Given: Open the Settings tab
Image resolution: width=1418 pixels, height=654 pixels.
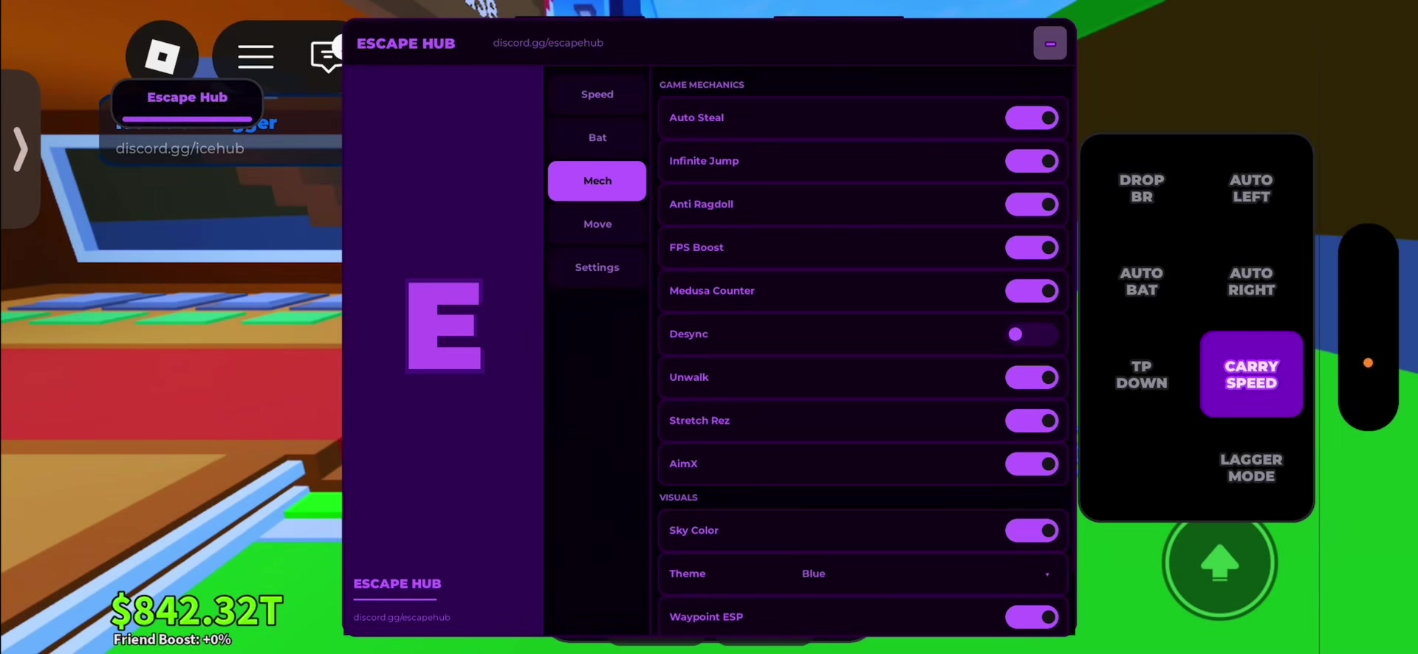Looking at the screenshot, I should coord(597,267).
